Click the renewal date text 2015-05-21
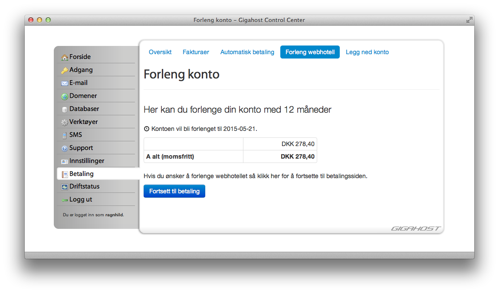The height and width of the screenshot is (293, 499). coord(240,129)
